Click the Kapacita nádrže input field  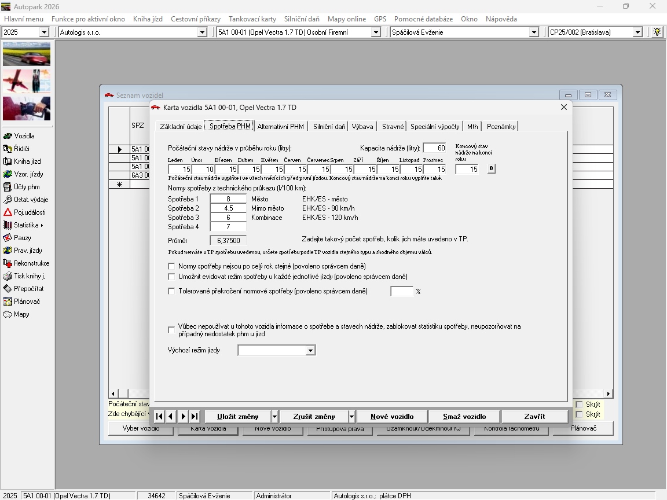435,148
